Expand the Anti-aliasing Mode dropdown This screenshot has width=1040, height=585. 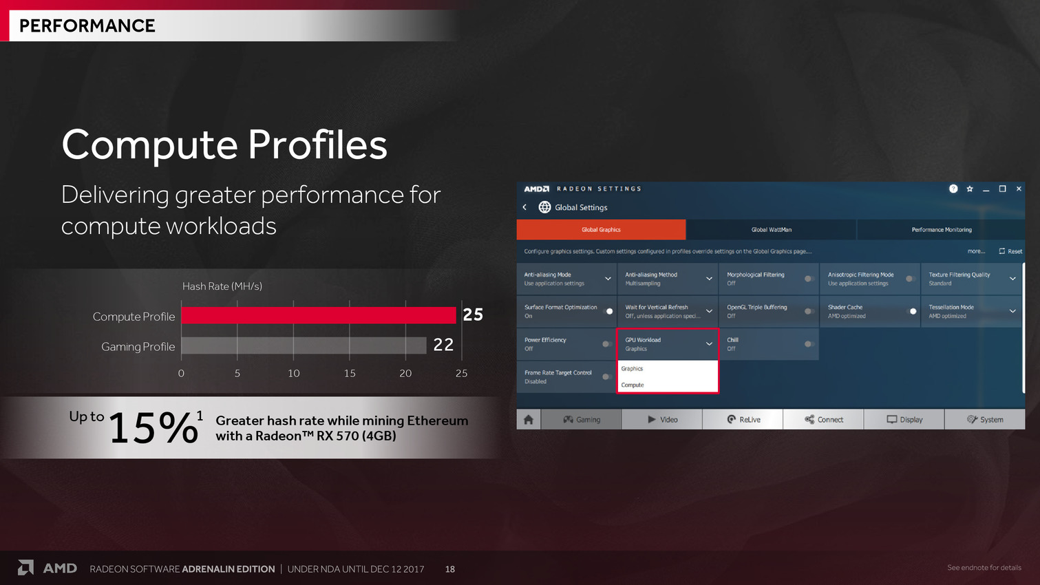point(608,279)
